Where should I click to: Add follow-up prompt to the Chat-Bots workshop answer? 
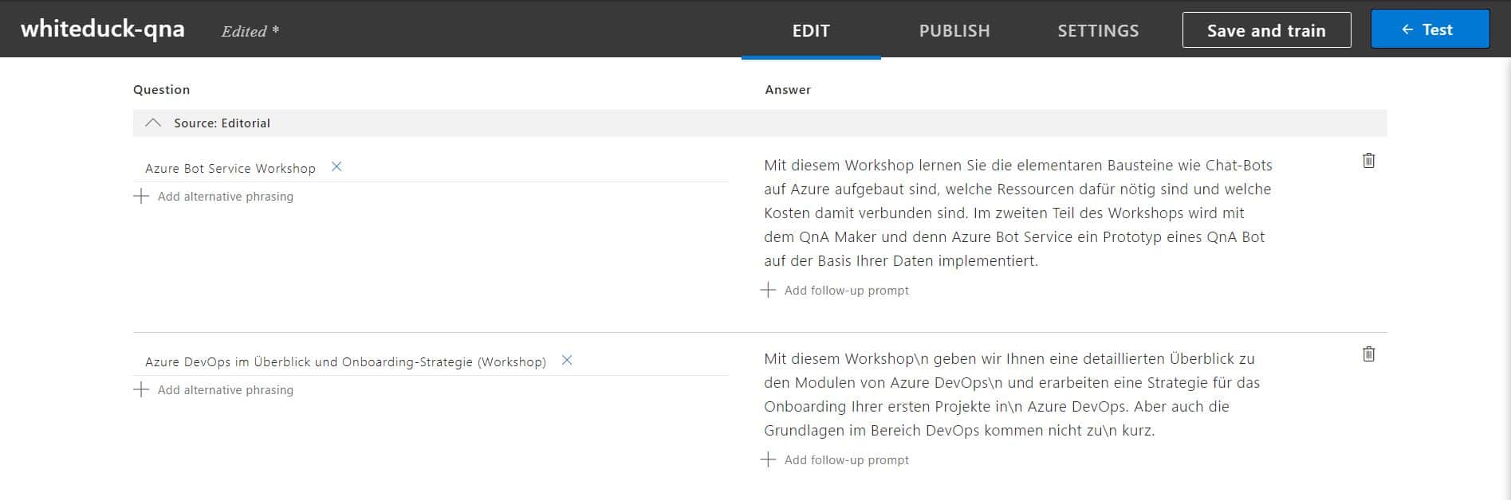[835, 290]
